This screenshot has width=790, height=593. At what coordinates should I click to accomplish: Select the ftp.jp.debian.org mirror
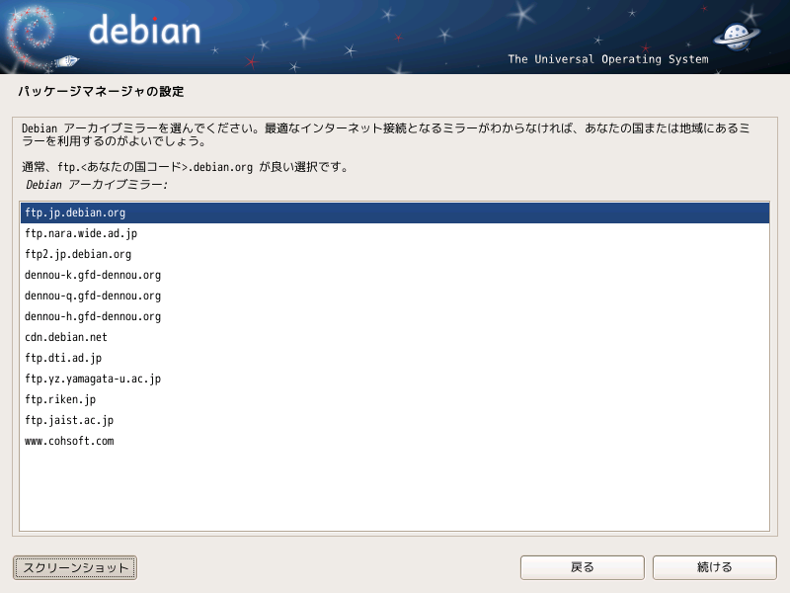(395, 212)
